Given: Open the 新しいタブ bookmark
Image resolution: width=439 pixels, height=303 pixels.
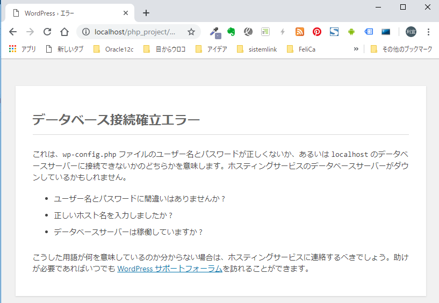Looking at the screenshot, I should coord(64,49).
